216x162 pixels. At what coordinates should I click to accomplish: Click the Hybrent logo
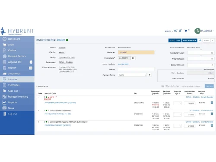coord(17,31)
